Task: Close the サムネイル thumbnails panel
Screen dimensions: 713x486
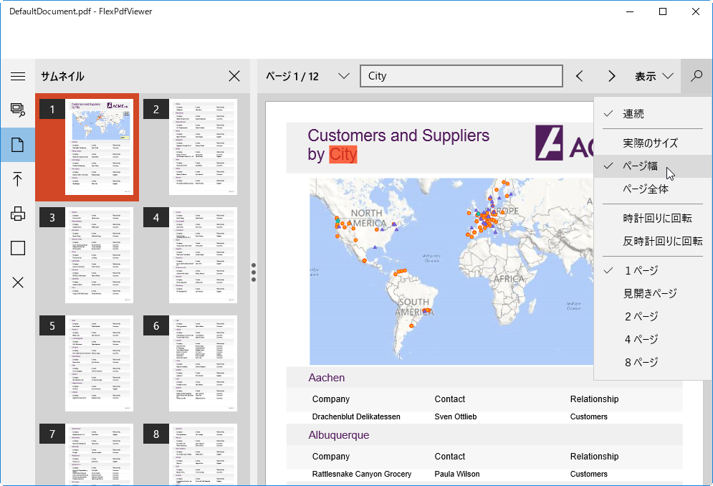Action: (x=234, y=76)
